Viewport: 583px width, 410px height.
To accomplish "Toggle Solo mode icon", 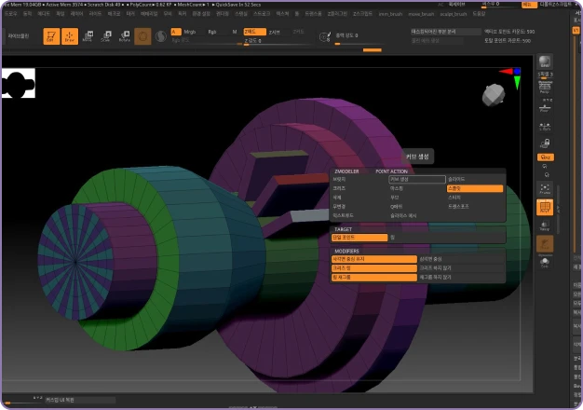I will (545, 262).
